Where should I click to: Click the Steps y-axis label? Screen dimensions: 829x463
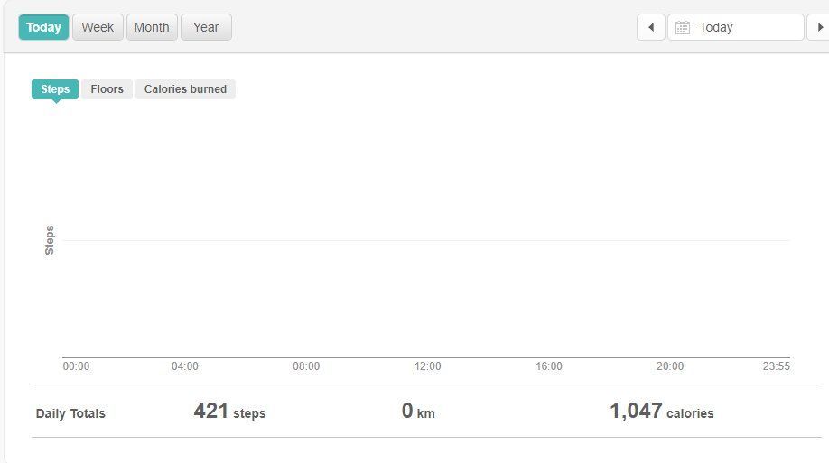50,240
